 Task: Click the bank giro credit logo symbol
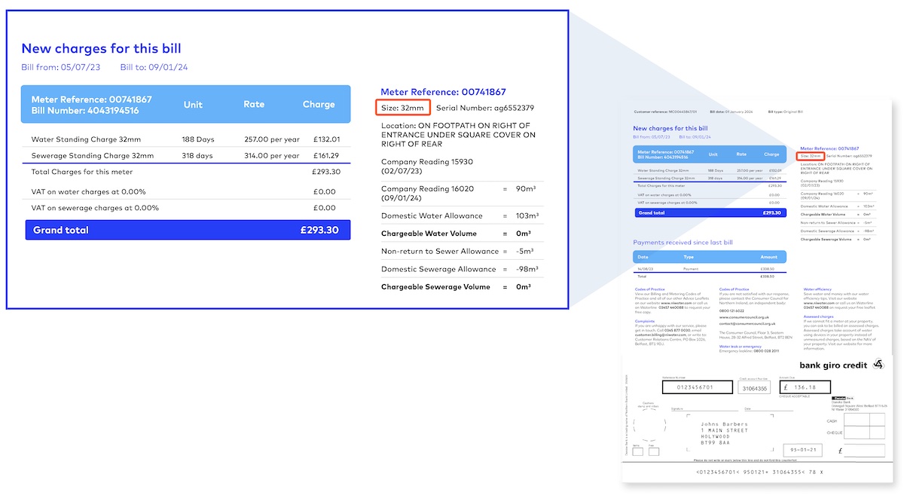click(878, 364)
